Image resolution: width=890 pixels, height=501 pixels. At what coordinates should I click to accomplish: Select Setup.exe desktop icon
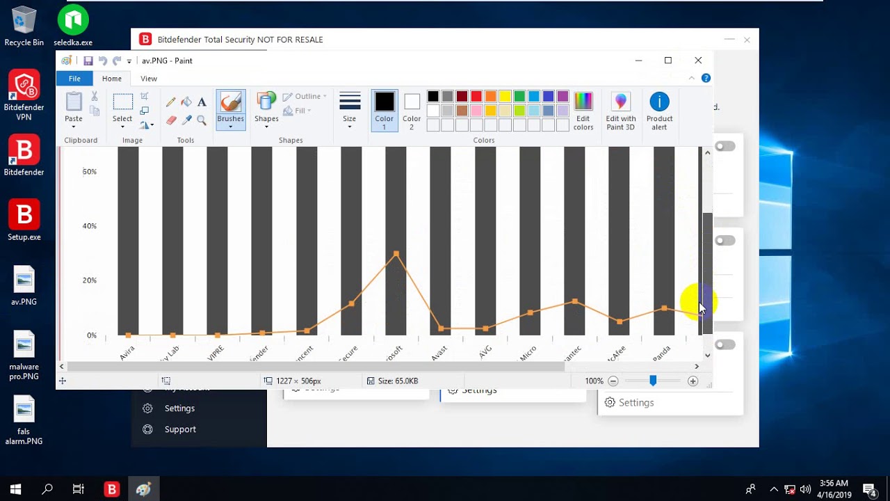tap(24, 221)
